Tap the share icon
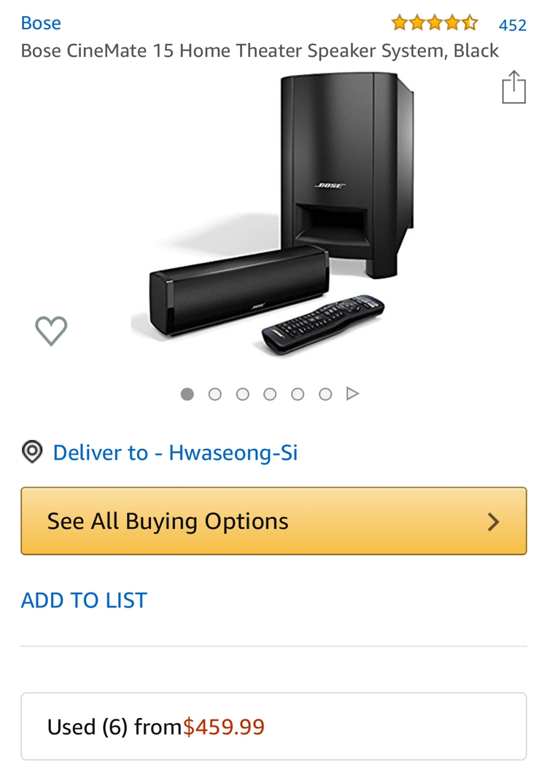This screenshot has height=777, width=547. pos(513,87)
